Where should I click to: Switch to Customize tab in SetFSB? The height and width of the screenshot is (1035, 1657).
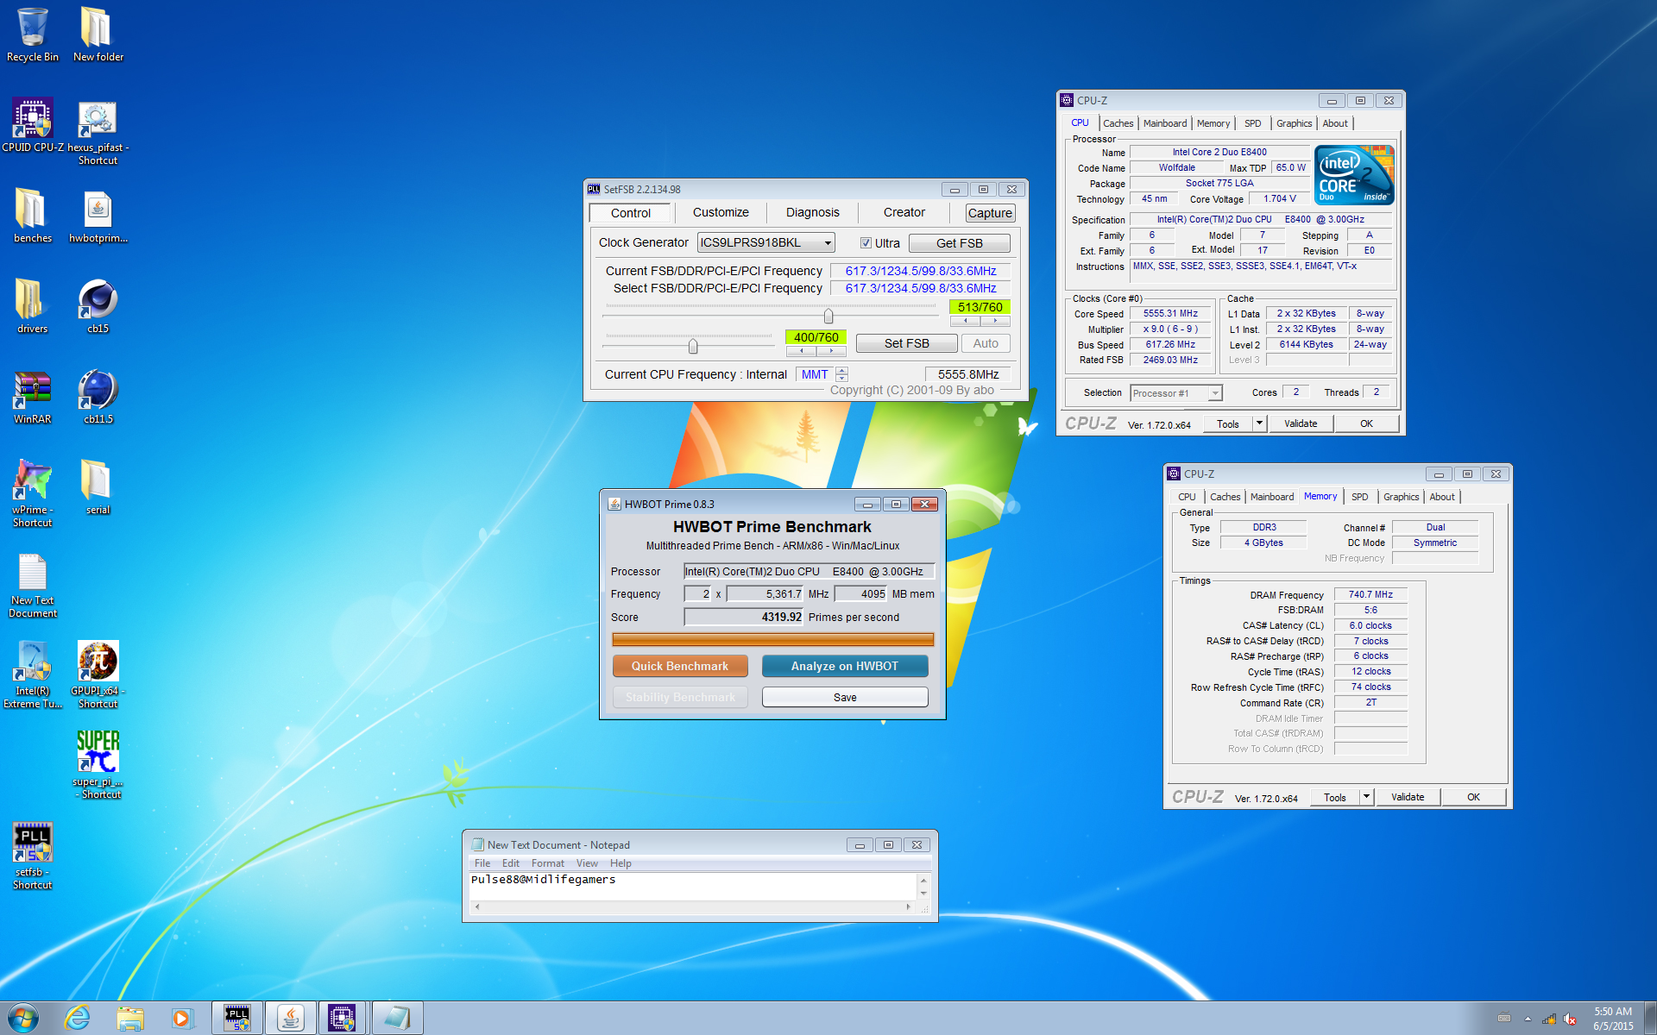coord(721,212)
